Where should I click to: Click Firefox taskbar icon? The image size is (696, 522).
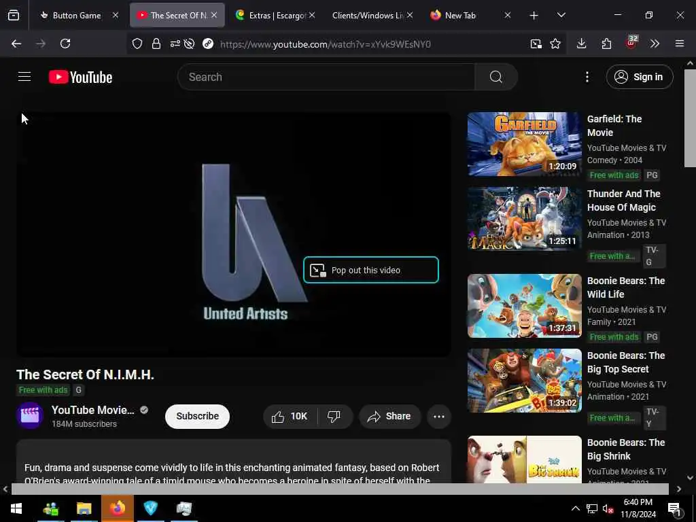coord(117,508)
